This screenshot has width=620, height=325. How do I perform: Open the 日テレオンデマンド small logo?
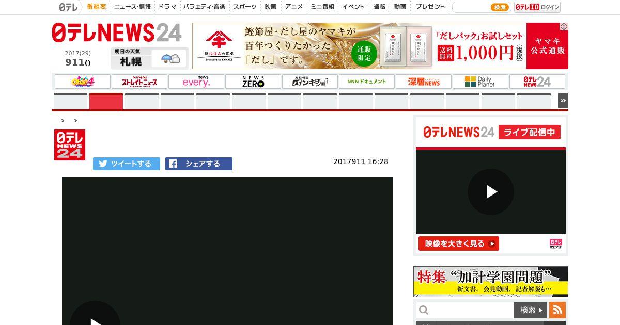coord(556,243)
